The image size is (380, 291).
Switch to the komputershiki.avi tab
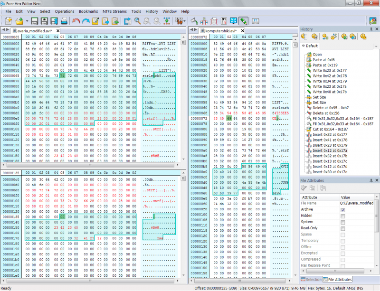point(221,31)
